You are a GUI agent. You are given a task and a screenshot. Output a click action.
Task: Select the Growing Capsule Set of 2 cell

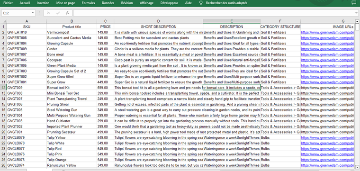coord(72,71)
